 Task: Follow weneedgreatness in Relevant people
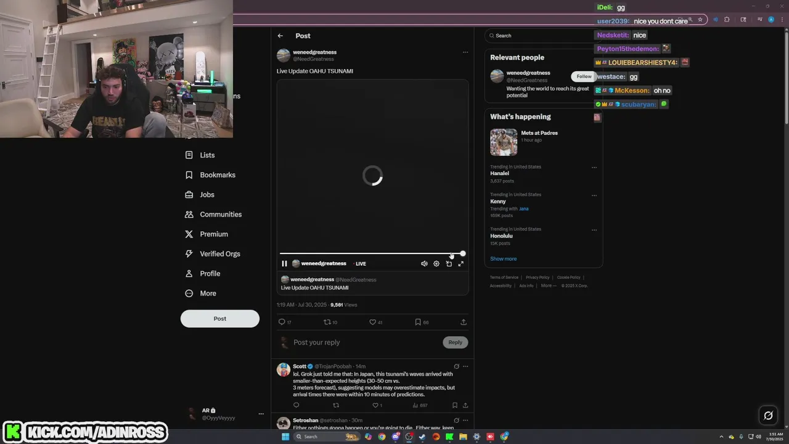[584, 76]
